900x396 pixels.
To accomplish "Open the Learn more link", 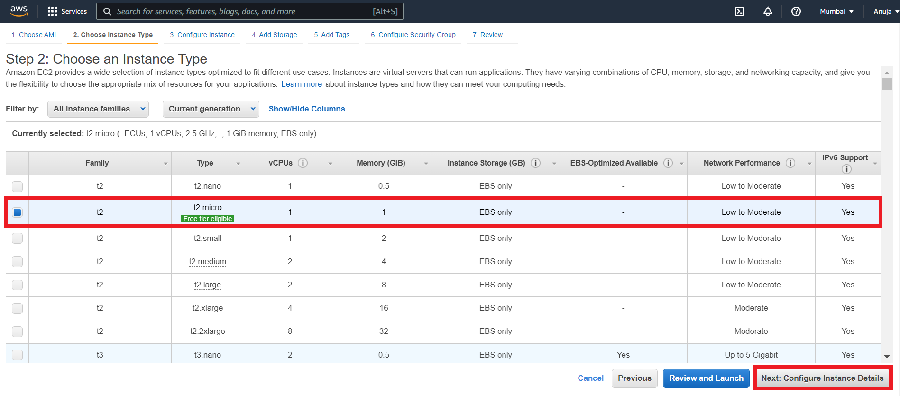I will click(x=302, y=84).
